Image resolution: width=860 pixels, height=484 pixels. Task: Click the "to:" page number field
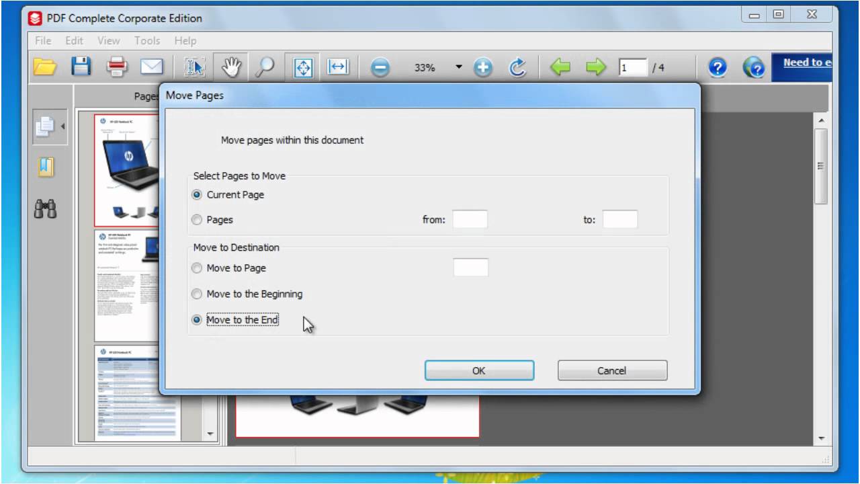[620, 220]
